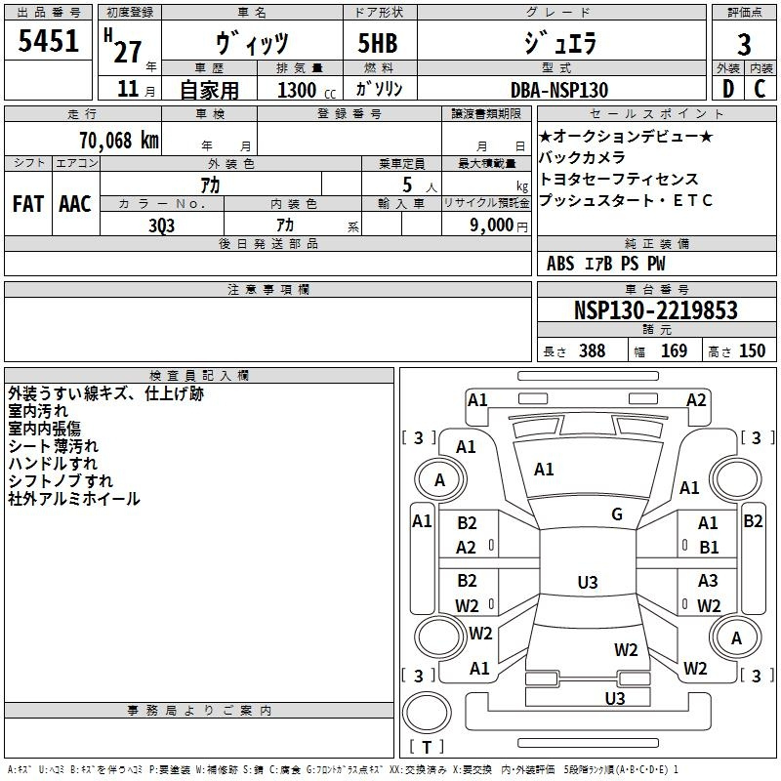Select color number 3Q3
Image resolution: width=781 pixels, height=781 pixels.
(162, 226)
